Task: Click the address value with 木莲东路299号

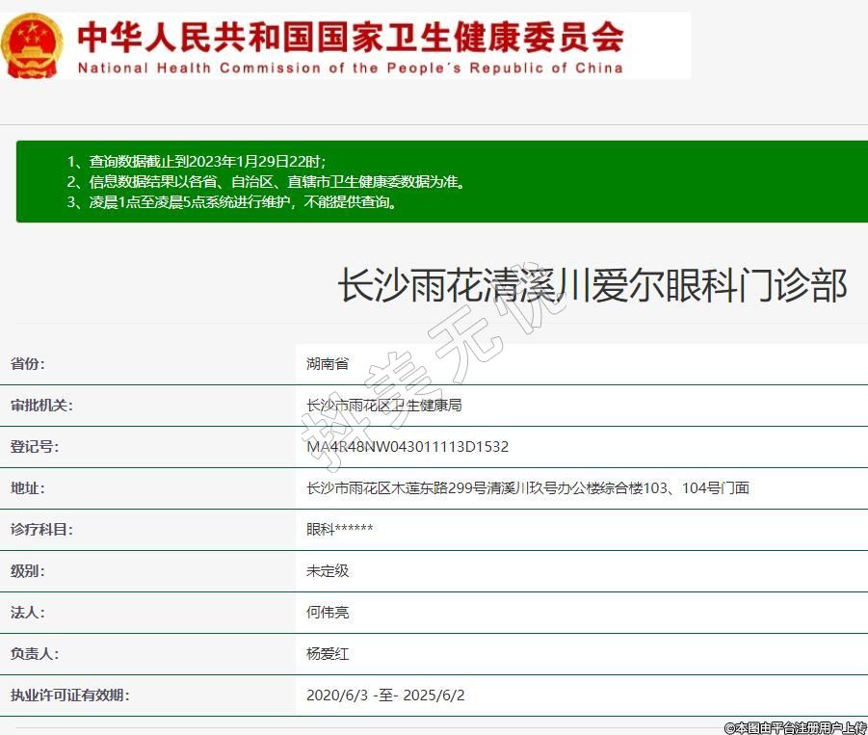Action: click(527, 488)
